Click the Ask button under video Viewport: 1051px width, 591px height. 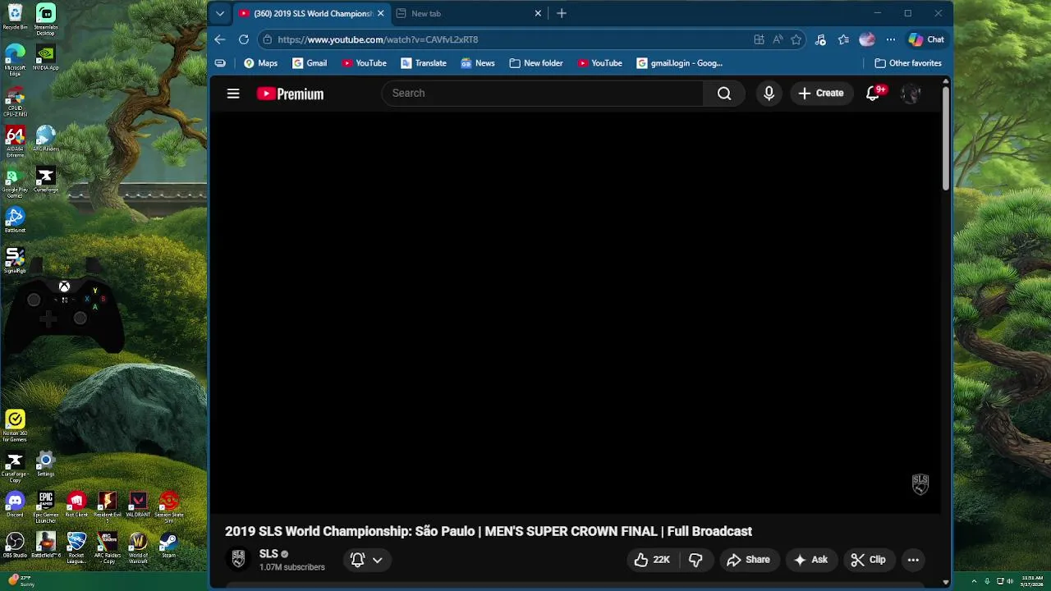810,560
